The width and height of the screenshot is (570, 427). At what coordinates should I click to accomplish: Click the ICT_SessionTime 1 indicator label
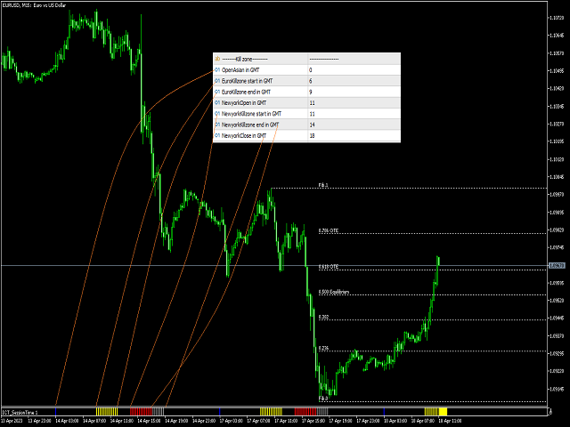(20, 413)
